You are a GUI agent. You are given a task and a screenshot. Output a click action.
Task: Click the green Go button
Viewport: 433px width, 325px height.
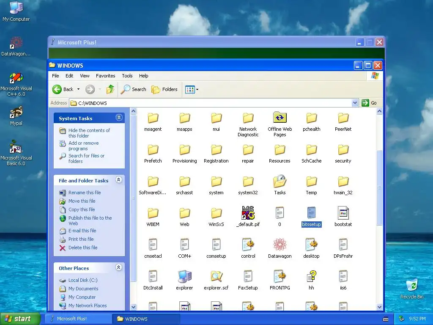pyautogui.click(x=369, y=103)
